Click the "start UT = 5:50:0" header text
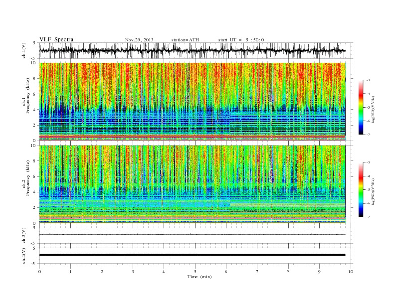Screen dimensions: 395x305 241,40
